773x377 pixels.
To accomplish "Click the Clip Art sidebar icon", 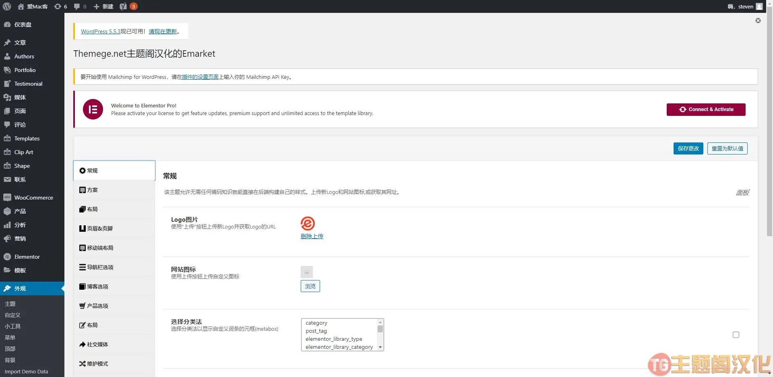I will click(7, 152).
